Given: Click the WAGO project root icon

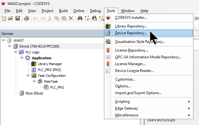Looking at the screenshot, I should pos(9,40).
